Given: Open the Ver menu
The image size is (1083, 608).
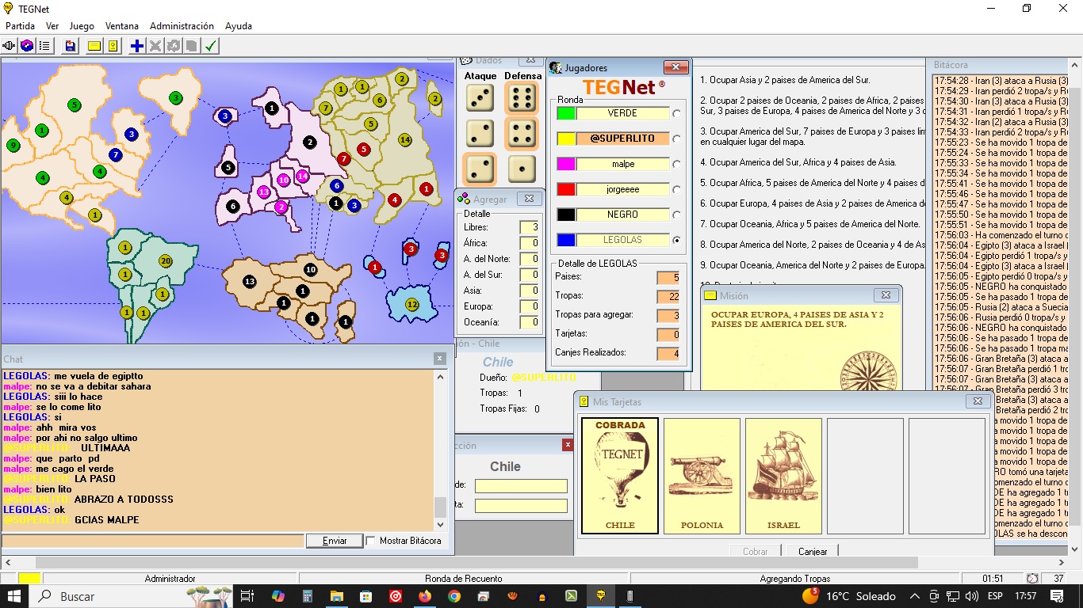Looking at the screenshot, I should [x=52, y=26].
